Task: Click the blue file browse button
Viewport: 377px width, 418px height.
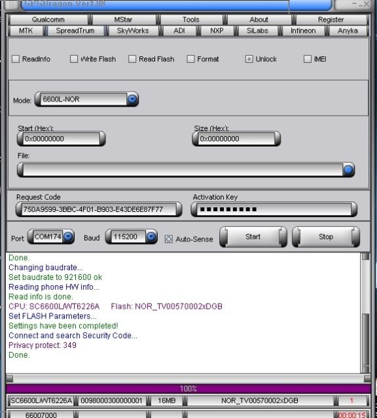Action: (x=348, y=170)
